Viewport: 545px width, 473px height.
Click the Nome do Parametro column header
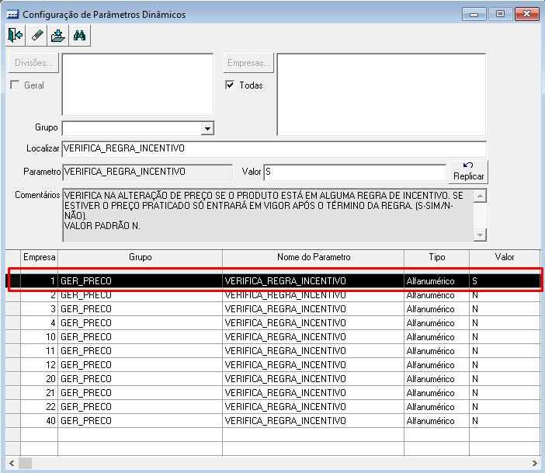click(x=313, y=257)
